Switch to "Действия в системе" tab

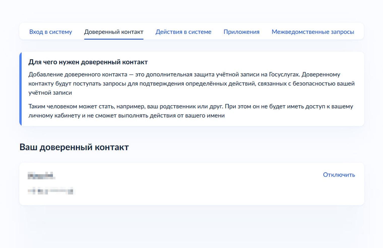click(183, 32)
